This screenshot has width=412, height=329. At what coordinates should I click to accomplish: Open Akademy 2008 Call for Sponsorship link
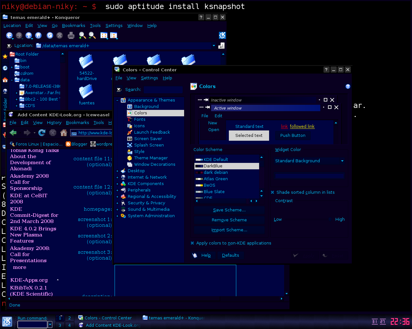(x=29, y=182)
